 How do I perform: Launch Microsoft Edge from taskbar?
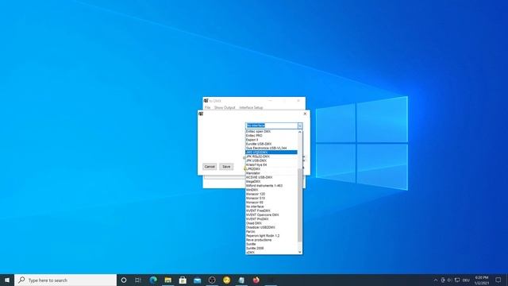coord(153,280)
